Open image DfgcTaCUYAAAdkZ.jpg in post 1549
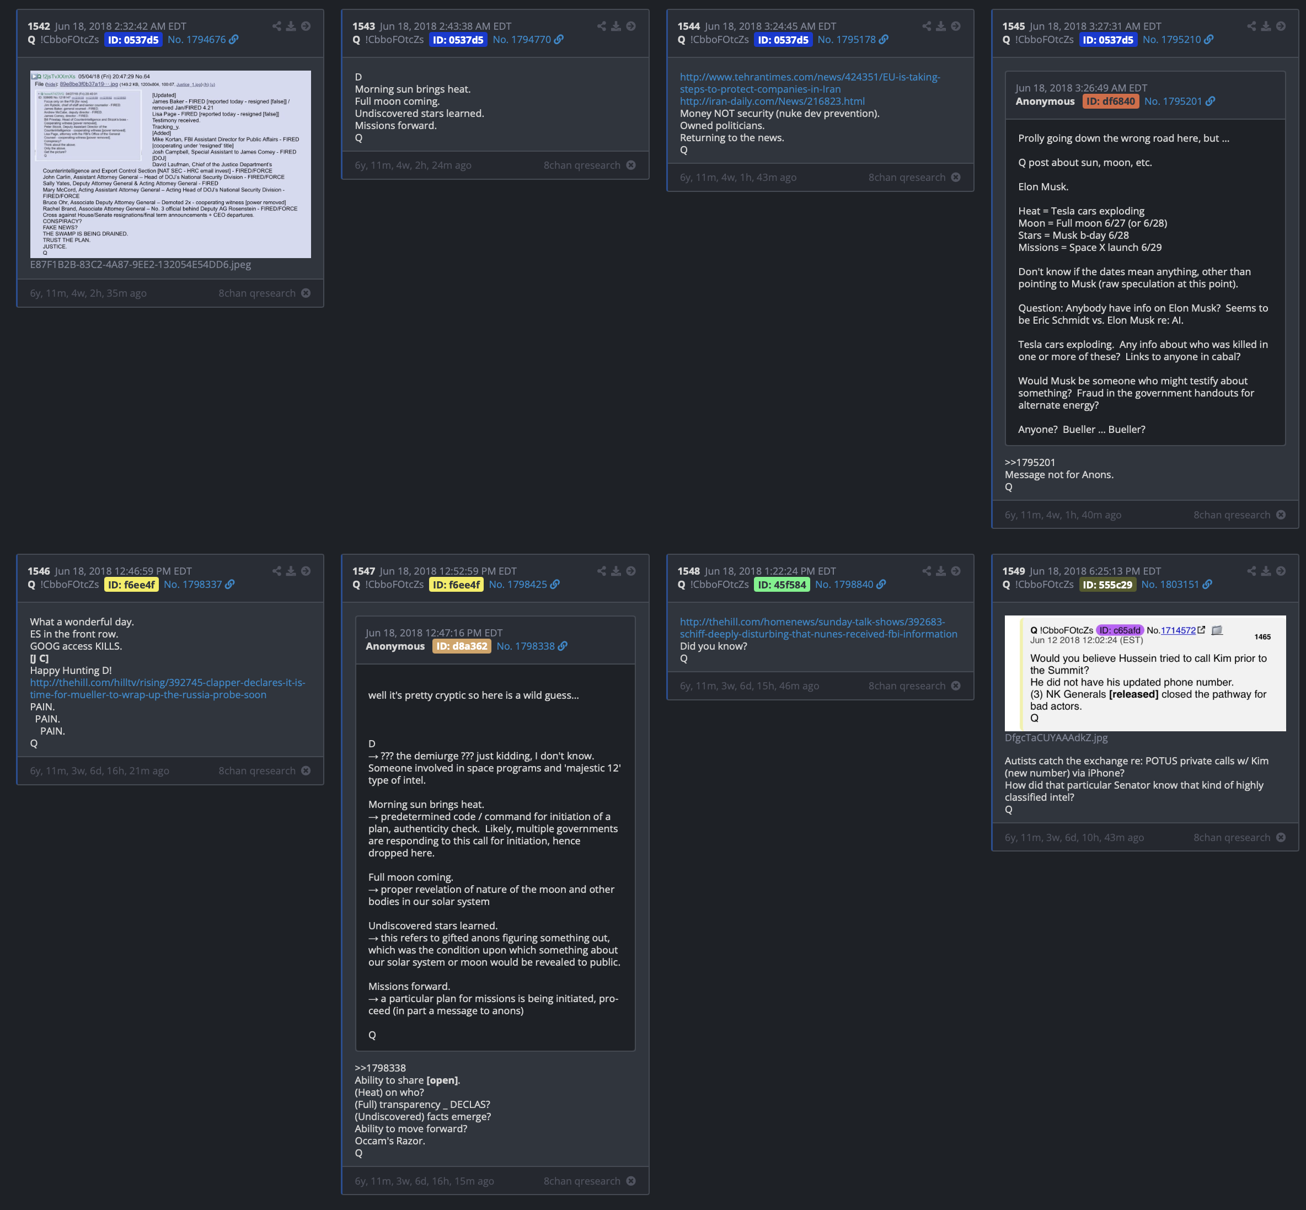1306x1210 pixels. (1145, 673)
